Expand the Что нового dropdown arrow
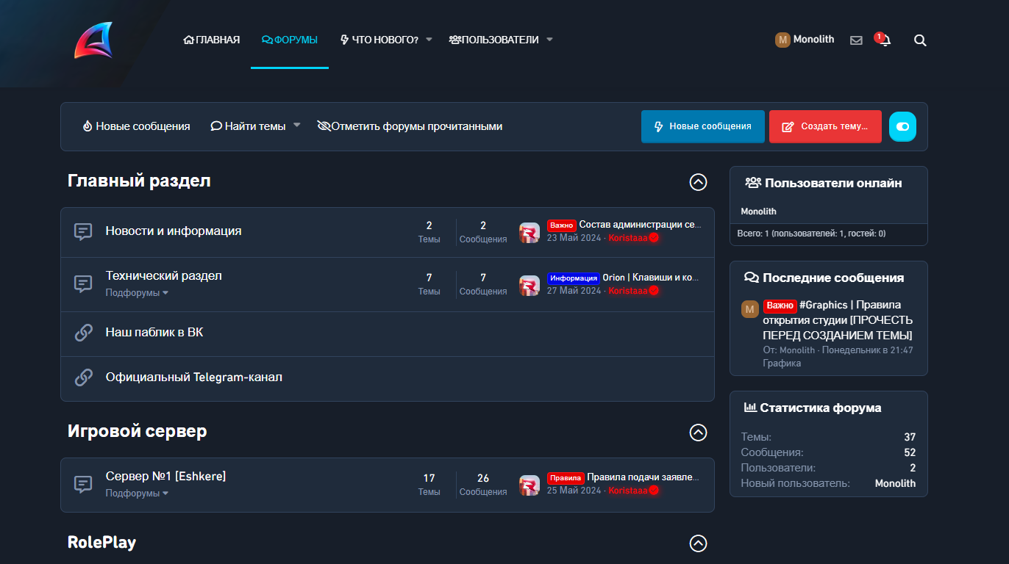The width and height of the screenshot is (1009, 564). tap(429, 40)
